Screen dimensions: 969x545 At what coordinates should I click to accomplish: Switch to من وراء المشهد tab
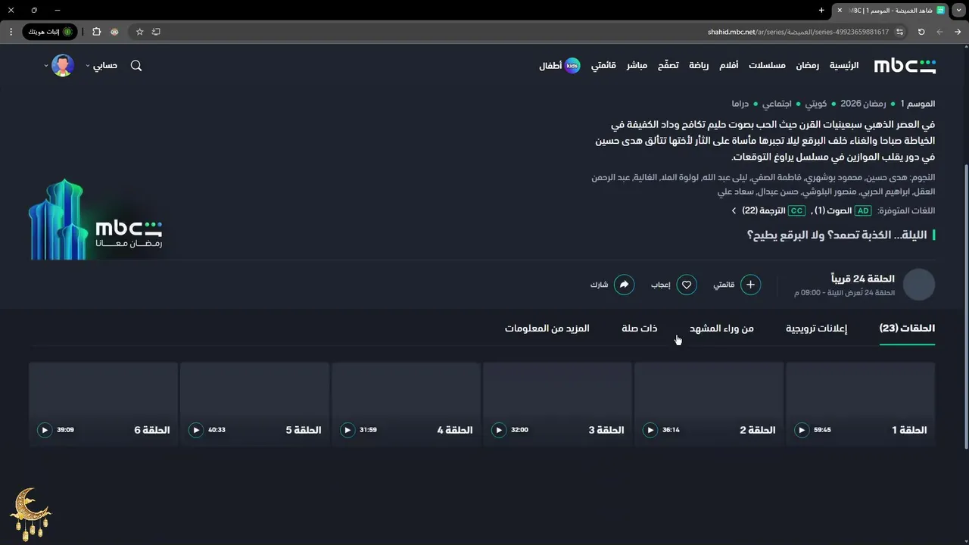721,328
